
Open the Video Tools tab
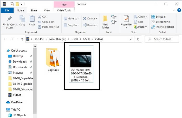click(x=64, y=10)
